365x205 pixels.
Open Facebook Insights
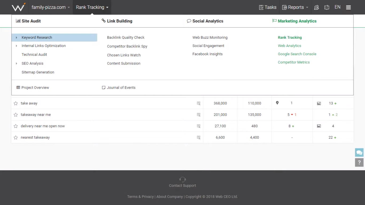coord(208,54)
